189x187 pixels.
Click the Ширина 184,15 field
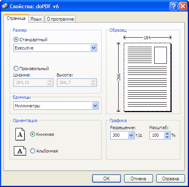(30, 82)
